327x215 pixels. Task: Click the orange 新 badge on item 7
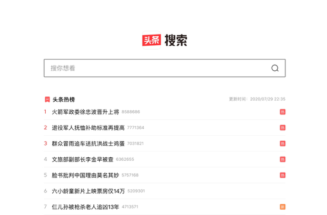tap(282, 207)
